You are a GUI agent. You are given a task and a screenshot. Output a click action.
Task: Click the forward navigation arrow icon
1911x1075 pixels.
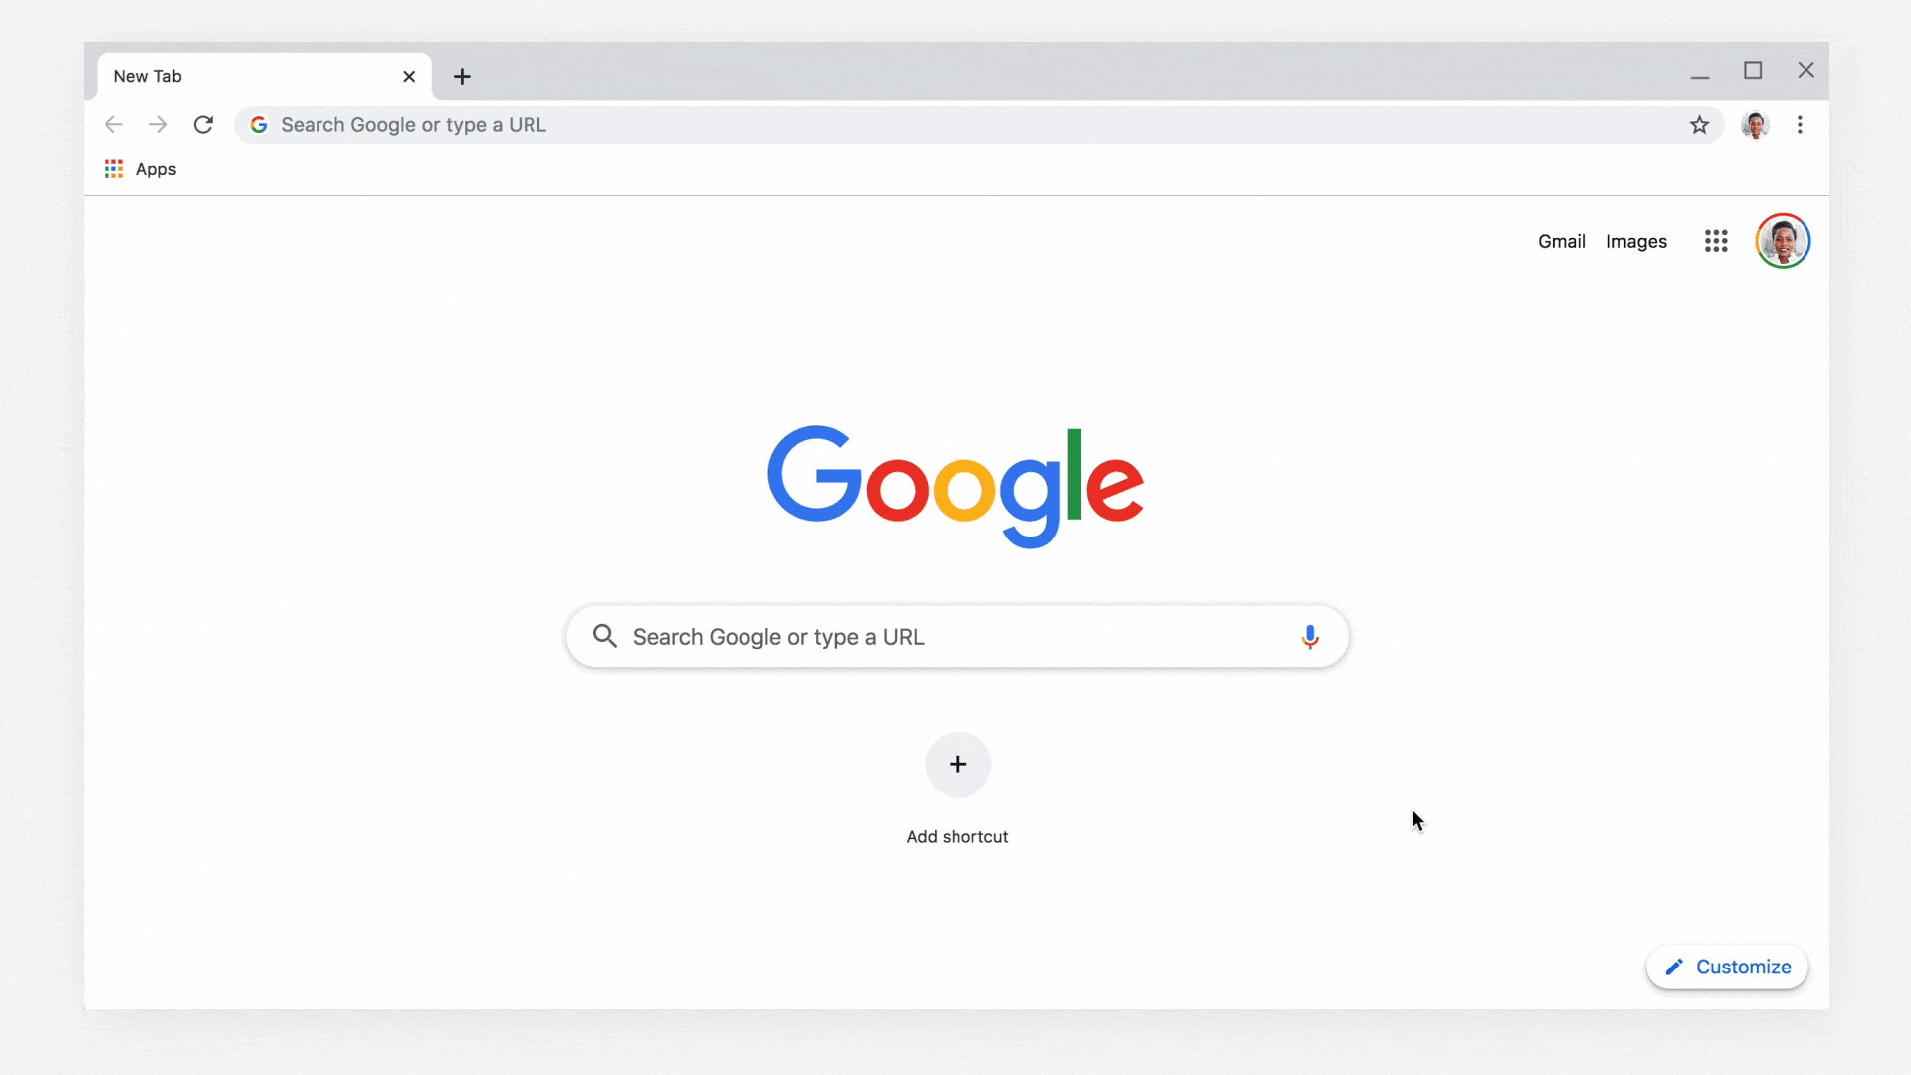(157, 124)
